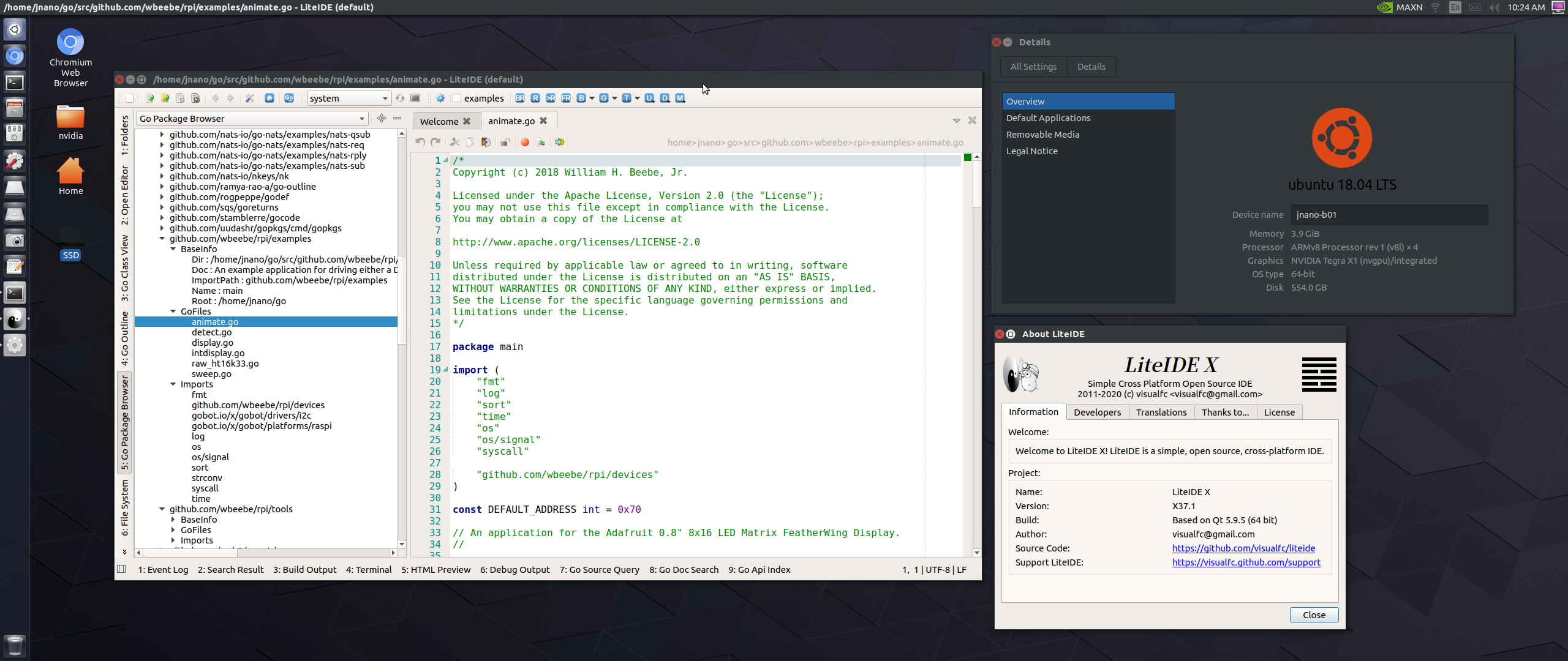Viewport: 1568px width, 661px height.
Task: Toggle the 2: Open Editor side panel
Action: (125, 195)
